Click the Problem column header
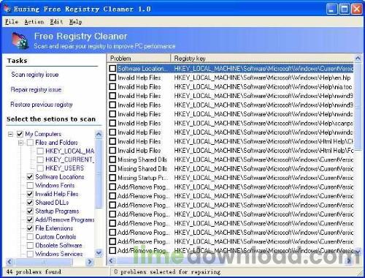 [139, 59]
